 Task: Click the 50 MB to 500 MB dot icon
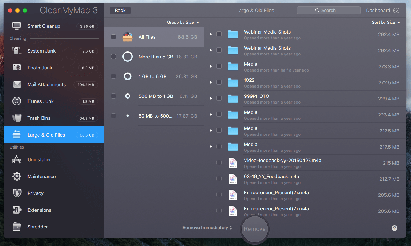pos(128,116)
